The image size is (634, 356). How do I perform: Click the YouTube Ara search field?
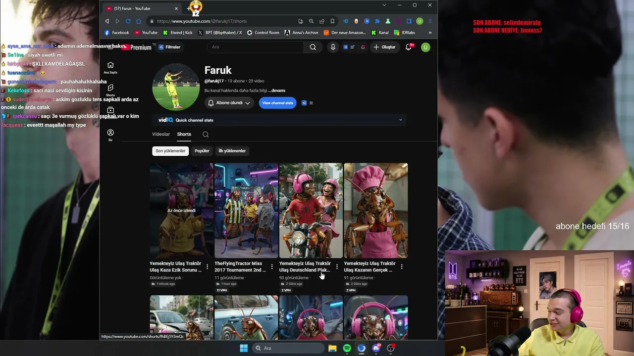(255, 47)
